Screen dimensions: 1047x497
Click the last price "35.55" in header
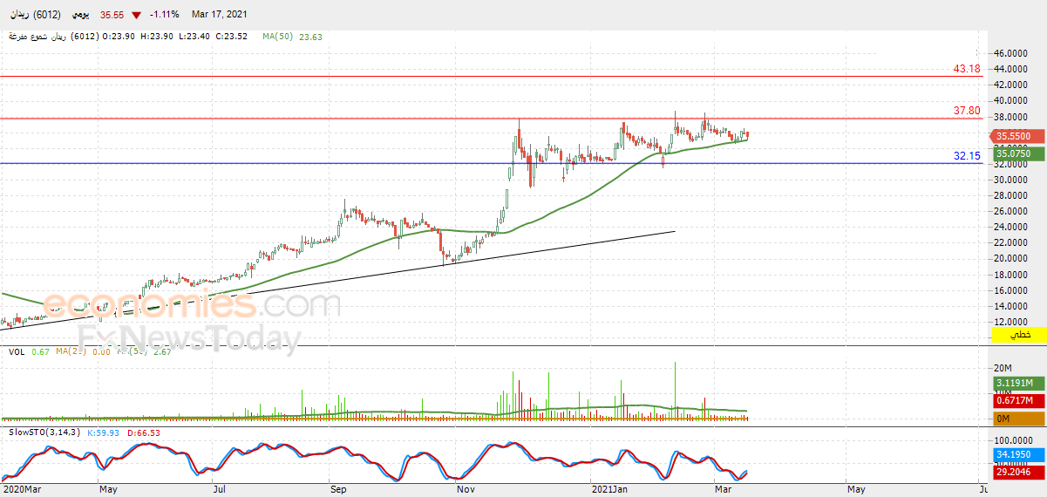110,15
